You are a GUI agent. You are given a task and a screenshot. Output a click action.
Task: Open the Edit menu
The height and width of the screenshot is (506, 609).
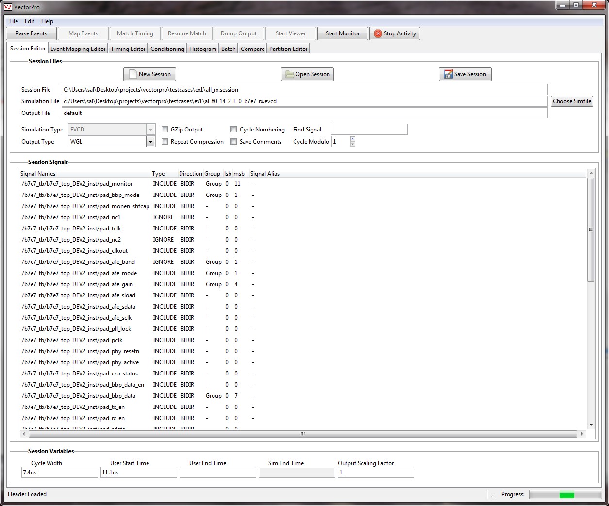click(x=29, y=21)
